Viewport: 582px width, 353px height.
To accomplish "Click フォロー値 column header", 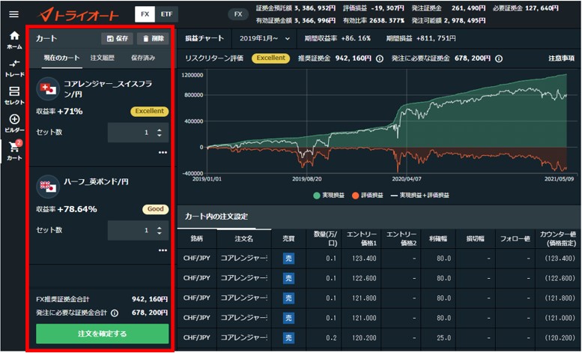I will point(515,239).
